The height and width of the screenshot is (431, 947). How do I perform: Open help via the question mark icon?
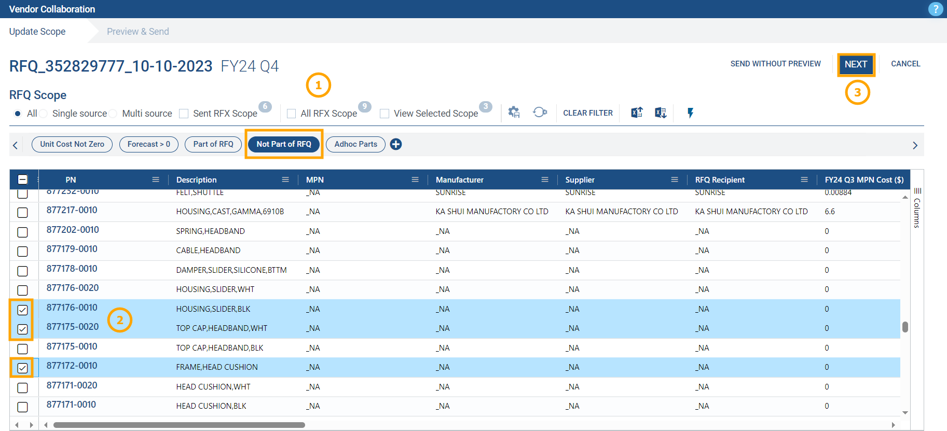click(x=935, y=9)
